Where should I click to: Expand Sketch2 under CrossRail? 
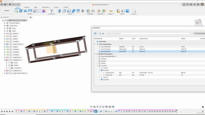point(99,77)
